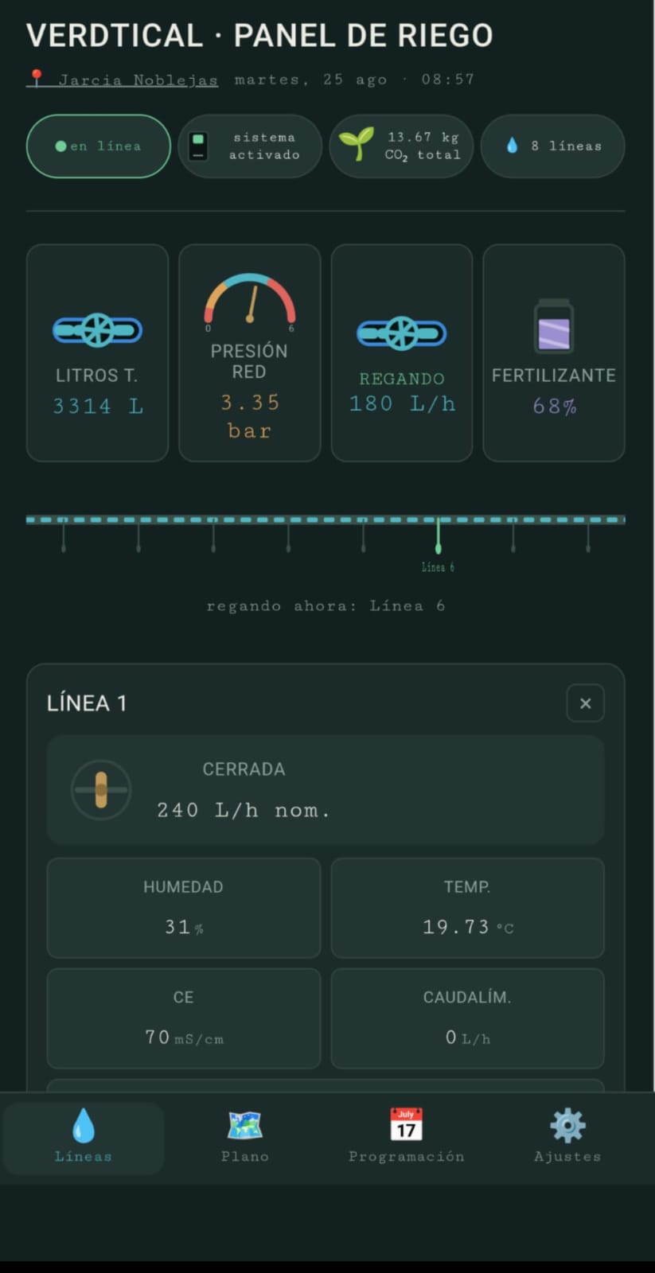Toggle the en línea status pill
The height and width of the screenshot is (1273, 655).
click(99, 146)
